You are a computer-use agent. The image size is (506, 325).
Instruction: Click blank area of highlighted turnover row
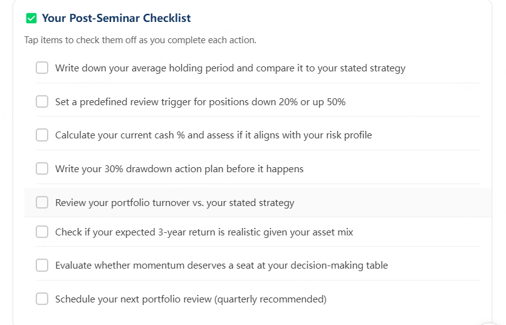pos(387,202)
